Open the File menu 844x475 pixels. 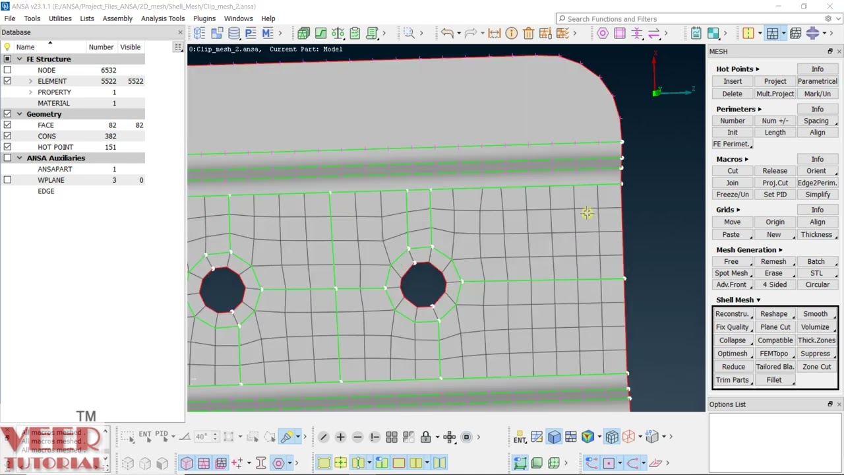(x=10, y=18)
